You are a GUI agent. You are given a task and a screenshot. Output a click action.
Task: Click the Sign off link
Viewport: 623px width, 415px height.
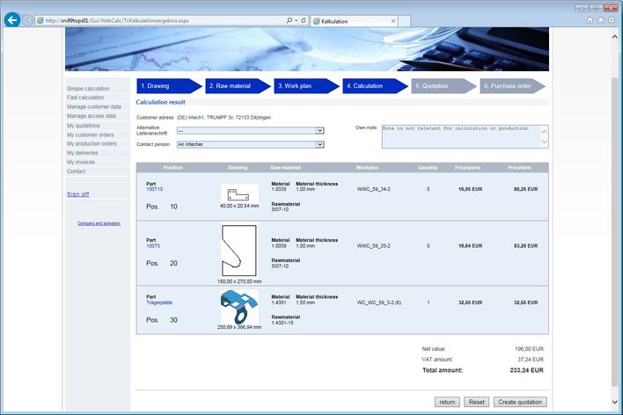pos(77,194)
